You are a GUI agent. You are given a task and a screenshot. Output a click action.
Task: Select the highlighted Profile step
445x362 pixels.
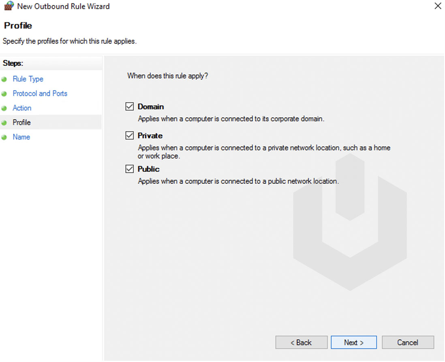pyautogui.click(x=21, y=122)
